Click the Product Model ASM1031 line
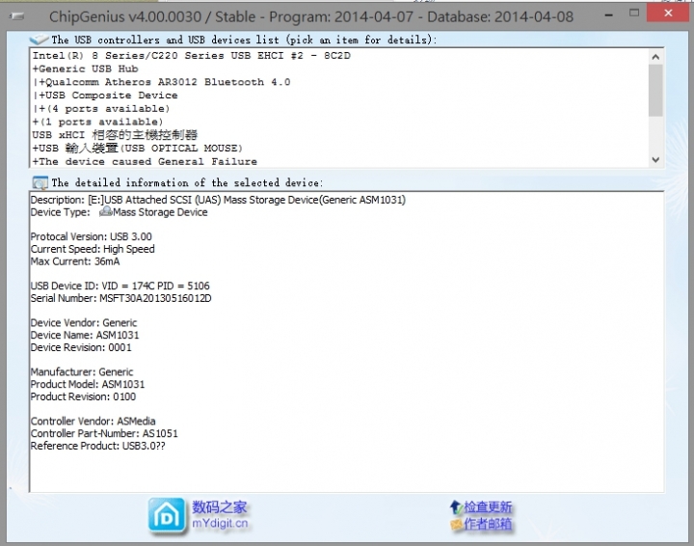This screenshot has width=694, height=546. click(x=87, y=384)
